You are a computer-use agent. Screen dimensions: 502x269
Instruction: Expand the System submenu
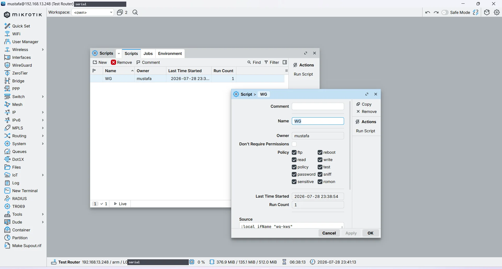[x=43, y=144]
